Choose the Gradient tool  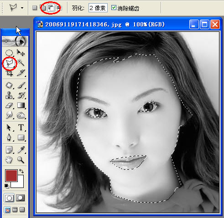[x=21, y=105]
